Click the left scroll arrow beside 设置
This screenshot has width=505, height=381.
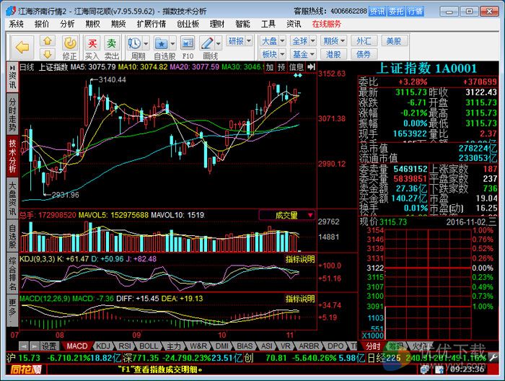(24, 346)
